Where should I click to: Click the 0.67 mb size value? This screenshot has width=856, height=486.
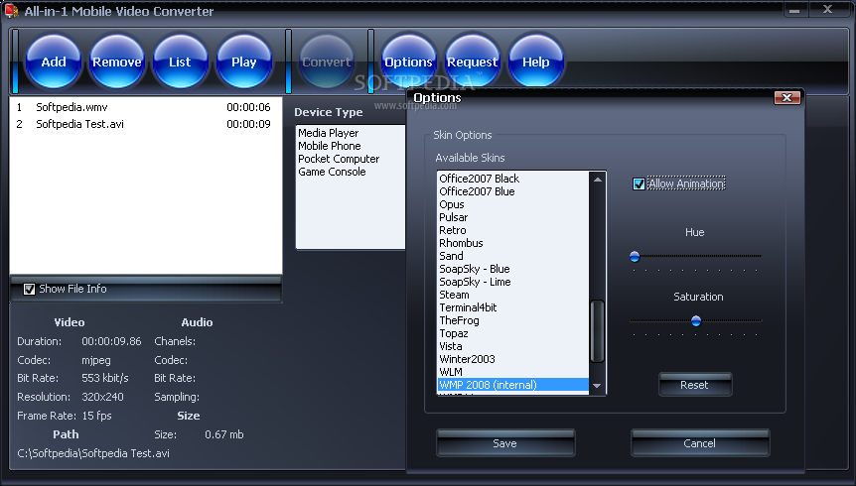(x=223, y=434)
